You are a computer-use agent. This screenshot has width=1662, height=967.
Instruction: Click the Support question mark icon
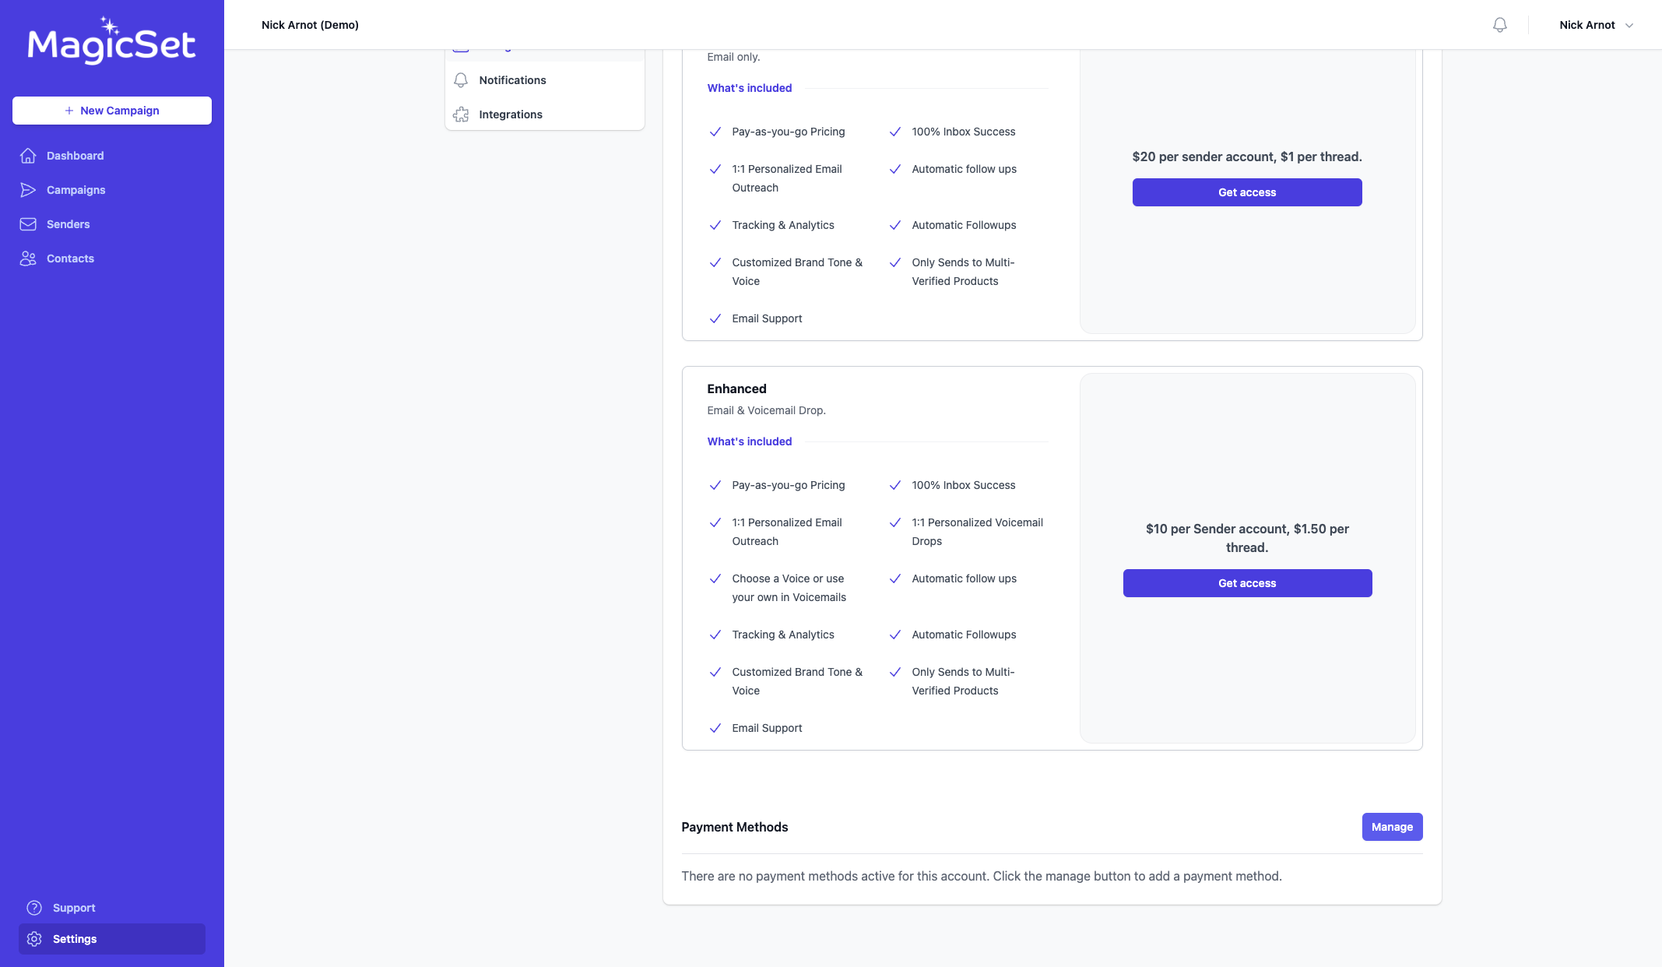(34, 908)
